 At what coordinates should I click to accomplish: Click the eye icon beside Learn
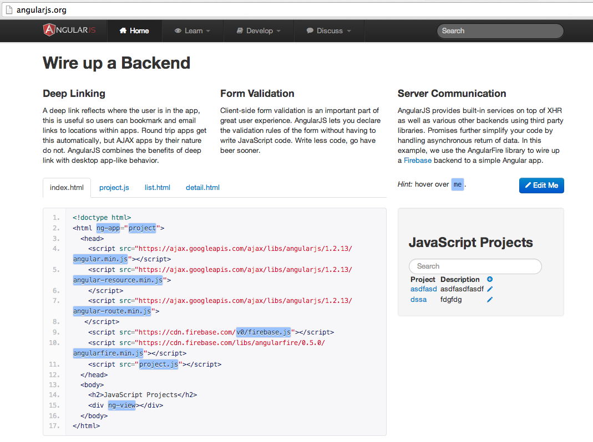click(178, 30)
